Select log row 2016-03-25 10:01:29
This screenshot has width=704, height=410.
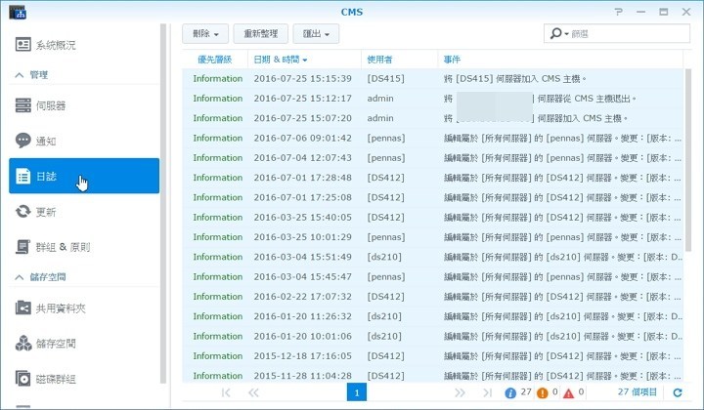(x=433, y=237)
